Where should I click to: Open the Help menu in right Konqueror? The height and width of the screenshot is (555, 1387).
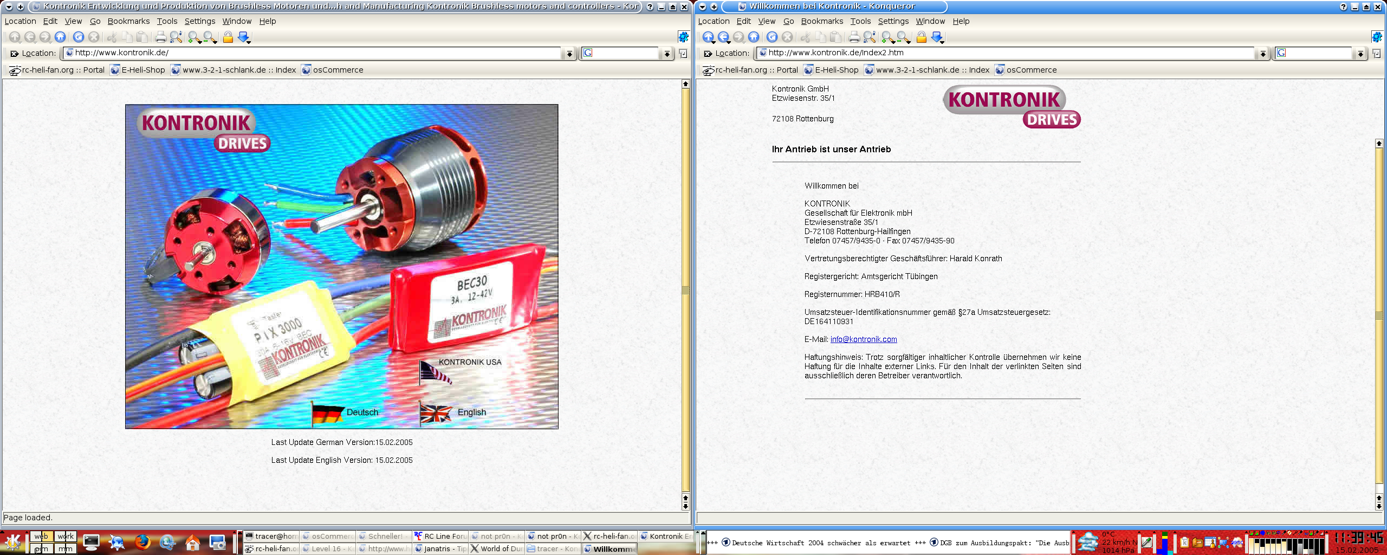tap(961, 21)
